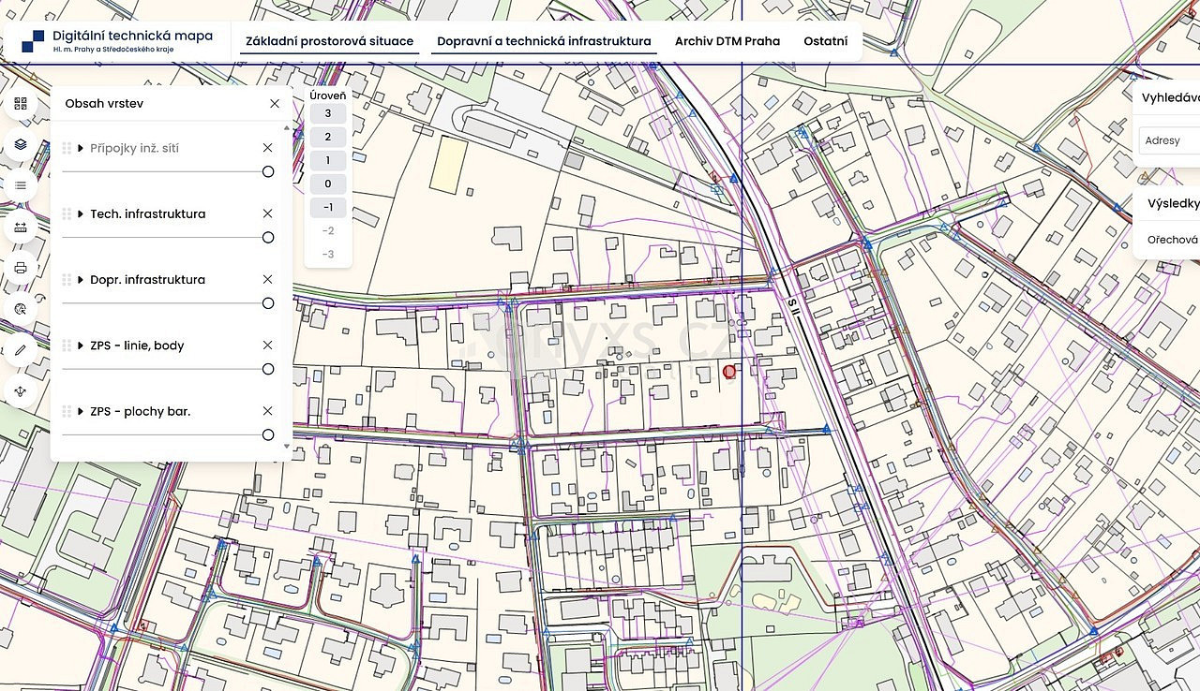Close the Obsah vrstev panel
Image resolution: width=1200 pixels, height=691 pixels.
pos(275,103)
